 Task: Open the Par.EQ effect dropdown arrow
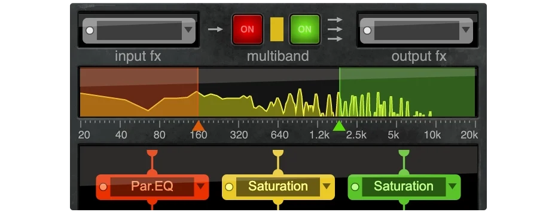point(201,186)
